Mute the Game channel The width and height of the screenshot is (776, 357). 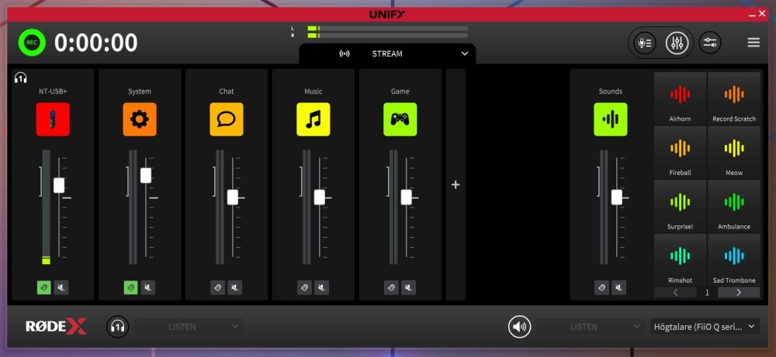point(408,287)
